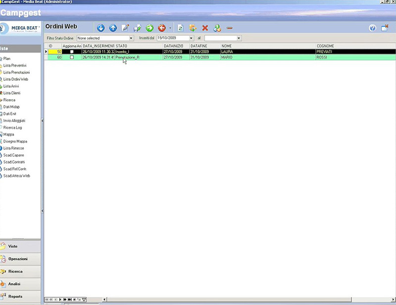Open Disegno Mappa in the sidebar
The height and width of the screenshot is (305, 396).
click(x=15, y=141)
